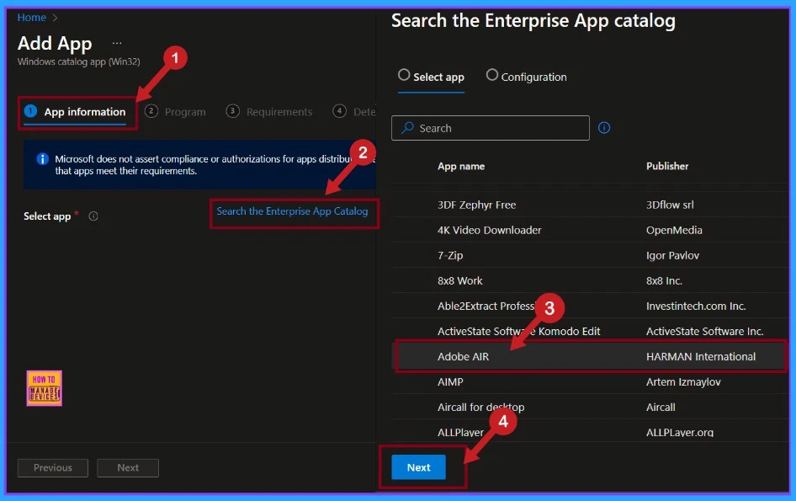The image size is (796, 501).
Task: Sort by Publisher column header
Action: 667,166
